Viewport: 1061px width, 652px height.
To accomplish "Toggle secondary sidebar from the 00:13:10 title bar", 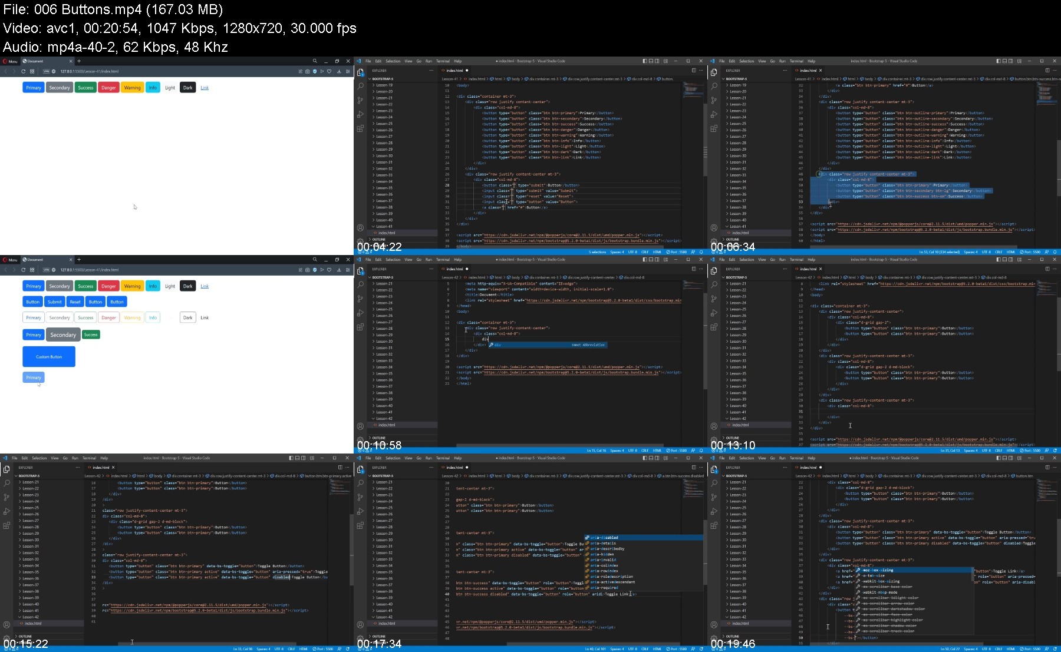I will pyautogui.click(x=1012, y=260).
